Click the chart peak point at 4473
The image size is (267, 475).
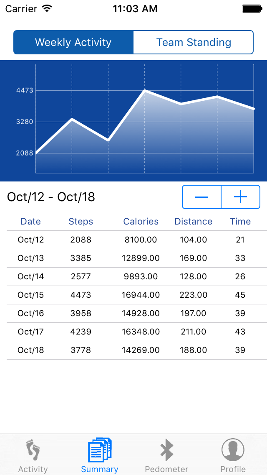coord(144,90)
